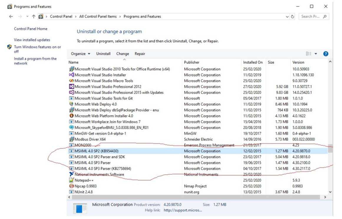Sort by the Name column header
342x219 pixels.
tap(124, 62)
